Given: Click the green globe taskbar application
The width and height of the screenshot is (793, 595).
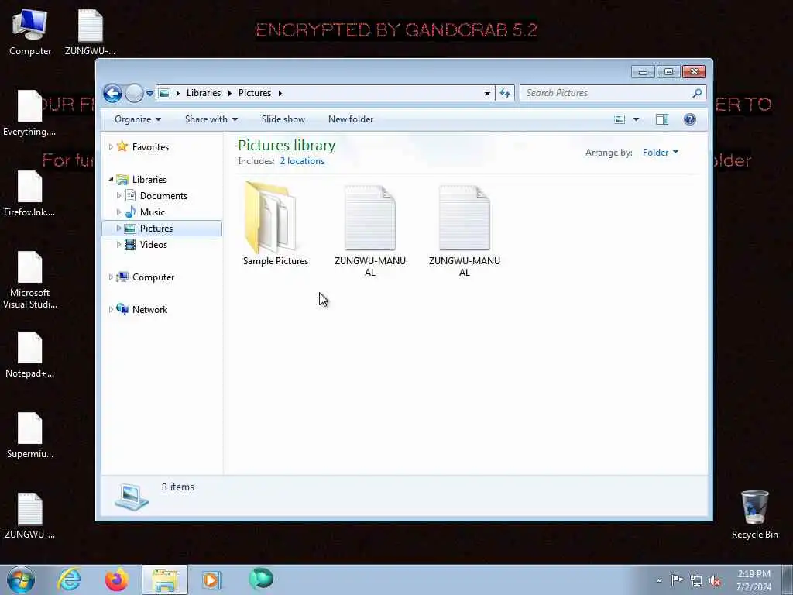Looking at the screenshot, I should coord(261,579).
